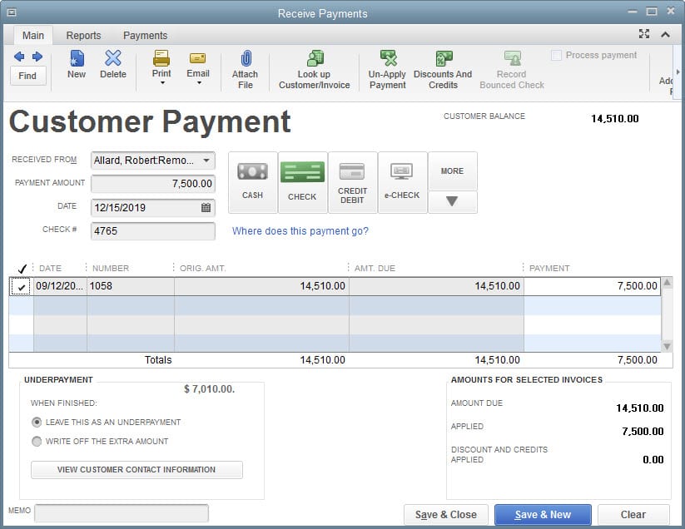This screenshot has width=685, height=529.
Task: Enable the Process payment checkbox
Action: tap(557, 56)
